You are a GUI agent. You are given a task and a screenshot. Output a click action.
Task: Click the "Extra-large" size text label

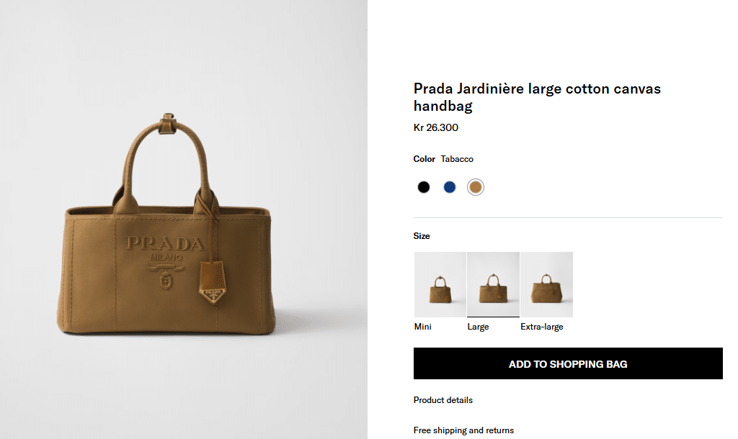point(542,327)
